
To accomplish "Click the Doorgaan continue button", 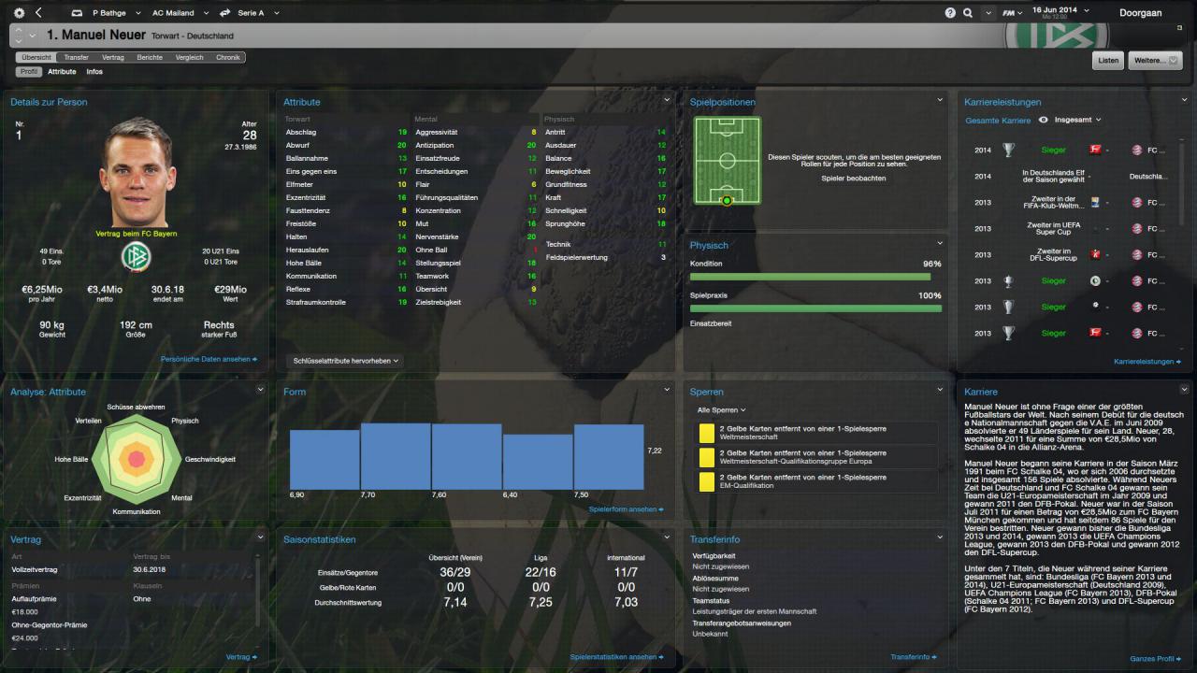I will (1142, 12).
